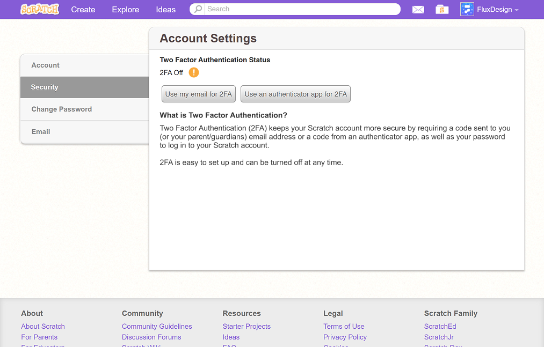Open the Terms of Use link

pos(344,326)
